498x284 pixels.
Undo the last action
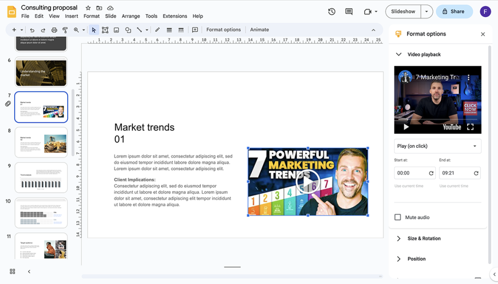click(x=32, y=30)
